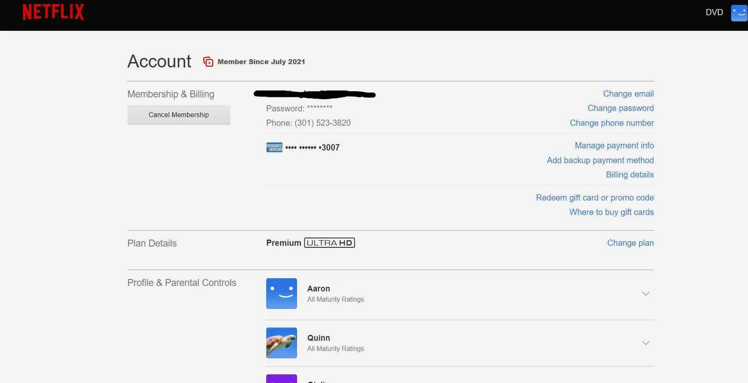
Task: Open the Change password link
Action: point(620,108)
